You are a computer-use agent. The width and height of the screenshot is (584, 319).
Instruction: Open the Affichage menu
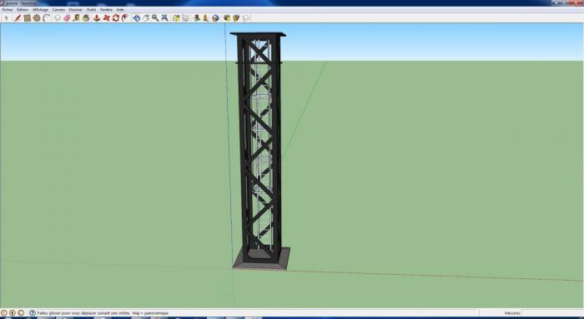pos(41,10)
